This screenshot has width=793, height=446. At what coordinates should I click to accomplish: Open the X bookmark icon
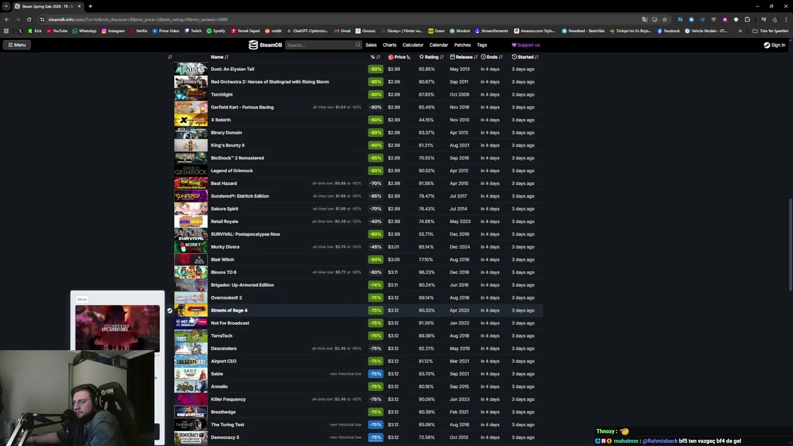(20, 31)
